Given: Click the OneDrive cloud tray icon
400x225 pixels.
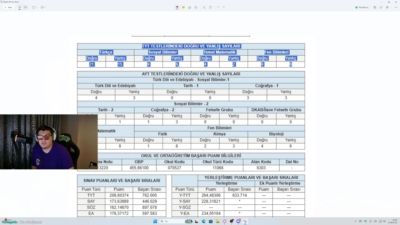Looking at the screenshot, I should coord(360,221).
